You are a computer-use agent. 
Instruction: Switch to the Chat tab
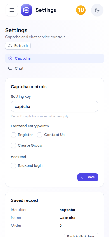point(54,68)
